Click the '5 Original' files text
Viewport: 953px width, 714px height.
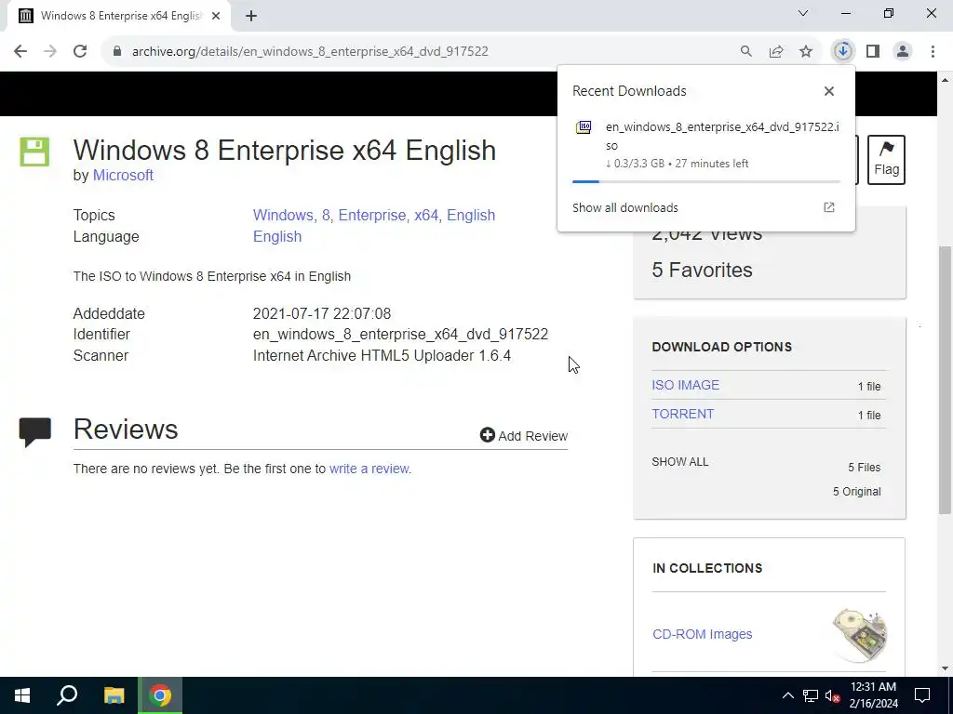tap(857, 491)
